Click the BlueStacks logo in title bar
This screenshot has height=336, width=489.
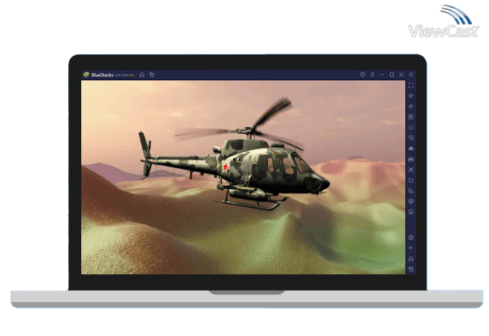[86, 75]
